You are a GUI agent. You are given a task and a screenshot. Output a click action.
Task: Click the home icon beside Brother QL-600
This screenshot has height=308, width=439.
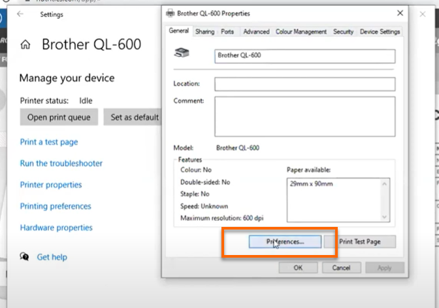pos(26,45)
